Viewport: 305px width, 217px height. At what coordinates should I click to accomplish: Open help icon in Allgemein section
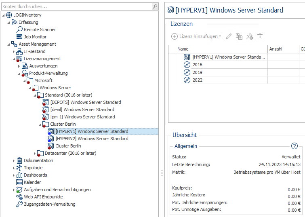(294, 146)
